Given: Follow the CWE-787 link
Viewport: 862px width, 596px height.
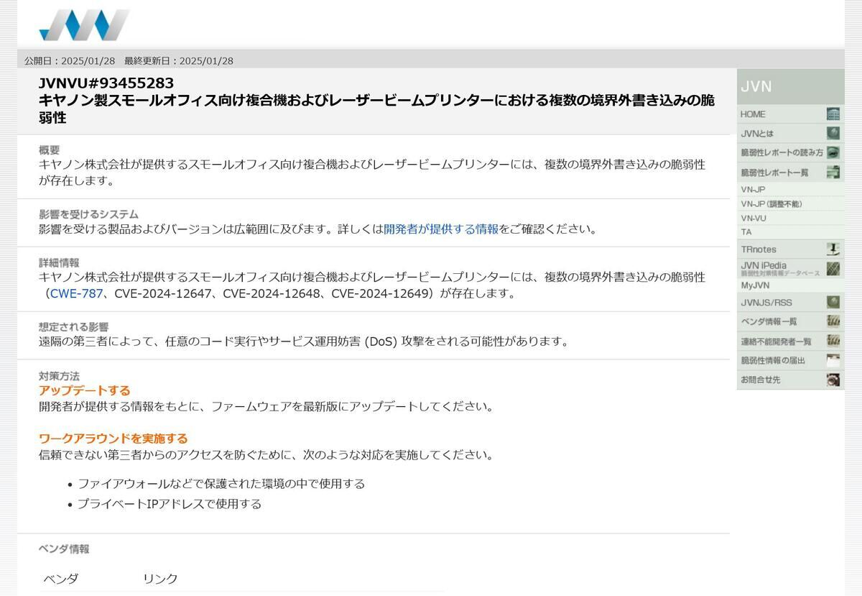Looking at the screenshot, I should 77,293.
